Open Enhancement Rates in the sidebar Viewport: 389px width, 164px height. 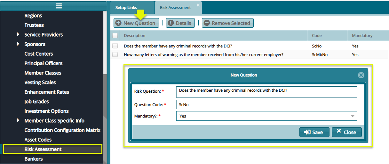point(47,92)
